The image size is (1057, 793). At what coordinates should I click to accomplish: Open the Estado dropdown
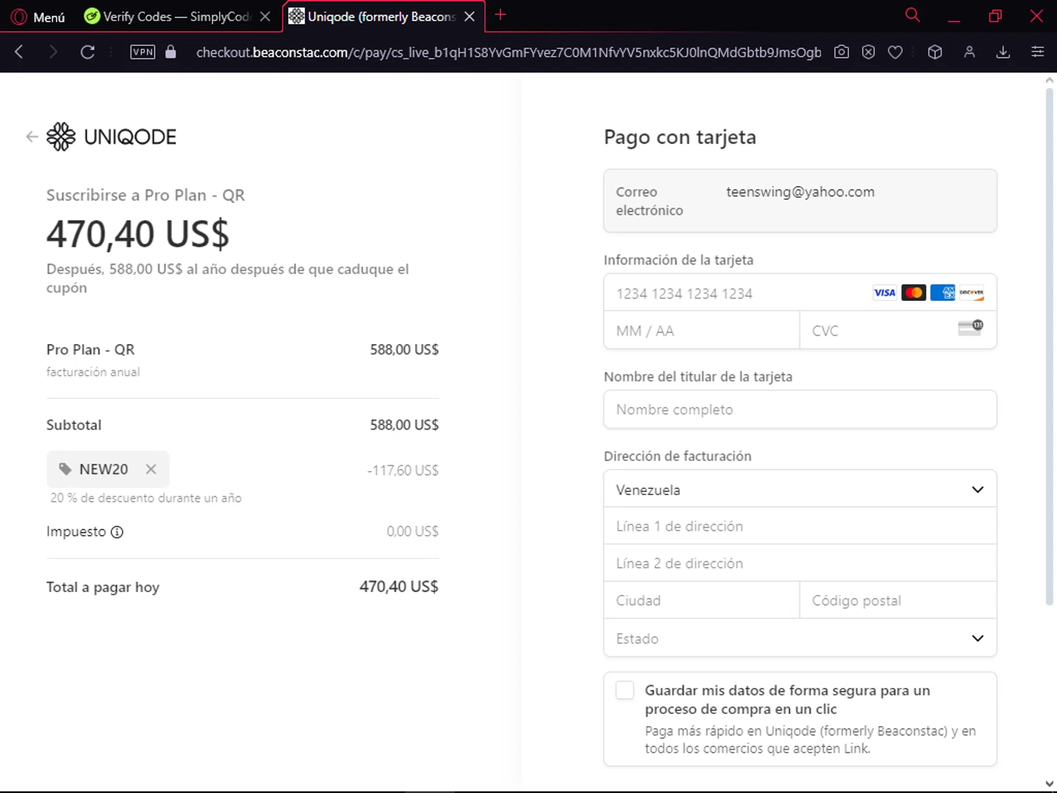click(800, 638)
